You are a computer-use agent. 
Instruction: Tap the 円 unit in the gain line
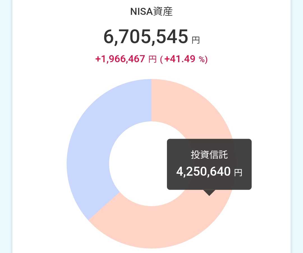[x=152, y=59]
